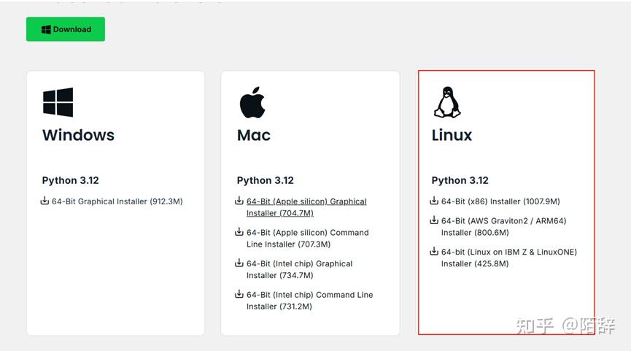631x351 pixels.
Task: Click download icon beside AWS Graviton2 ARM64 Installer
Action: [434, 220]
